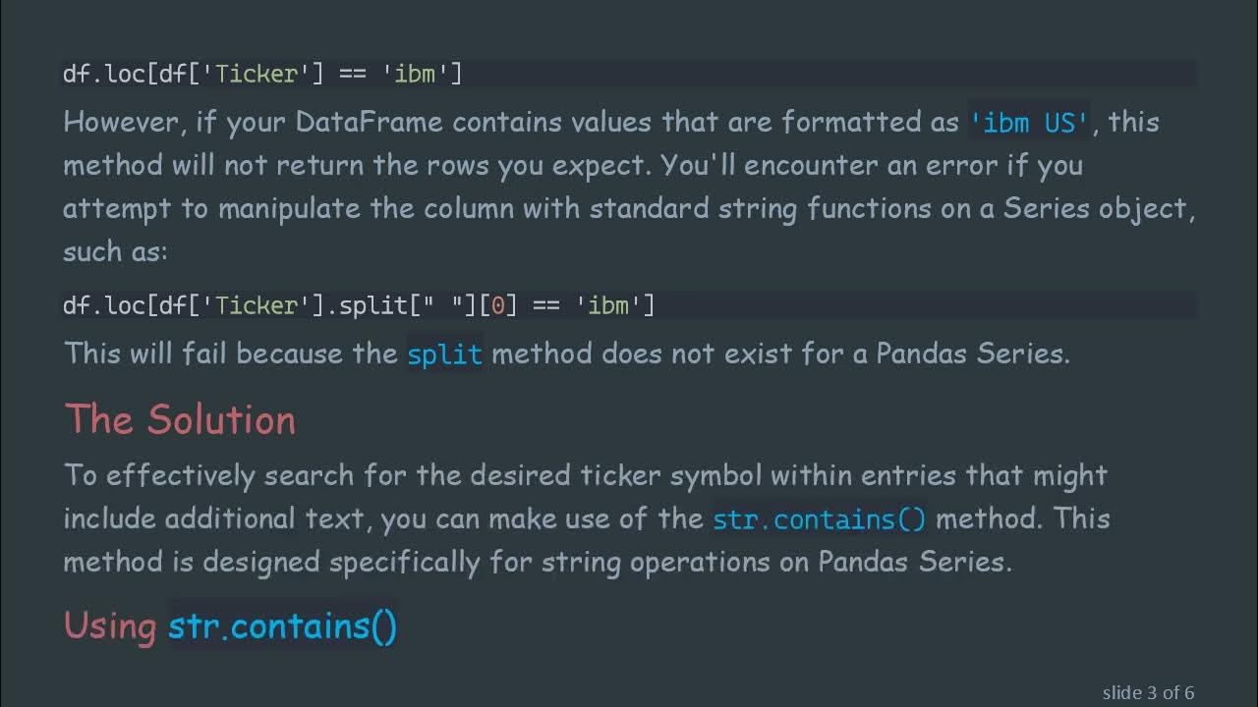Click the code line containing .split
This screenshot has height=707, width=1258.
pyautogui.click(x=359, y=305)
